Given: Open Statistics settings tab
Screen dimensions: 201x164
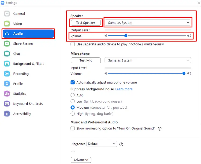Looking at the screenshot, I should (x=28, y=94).
